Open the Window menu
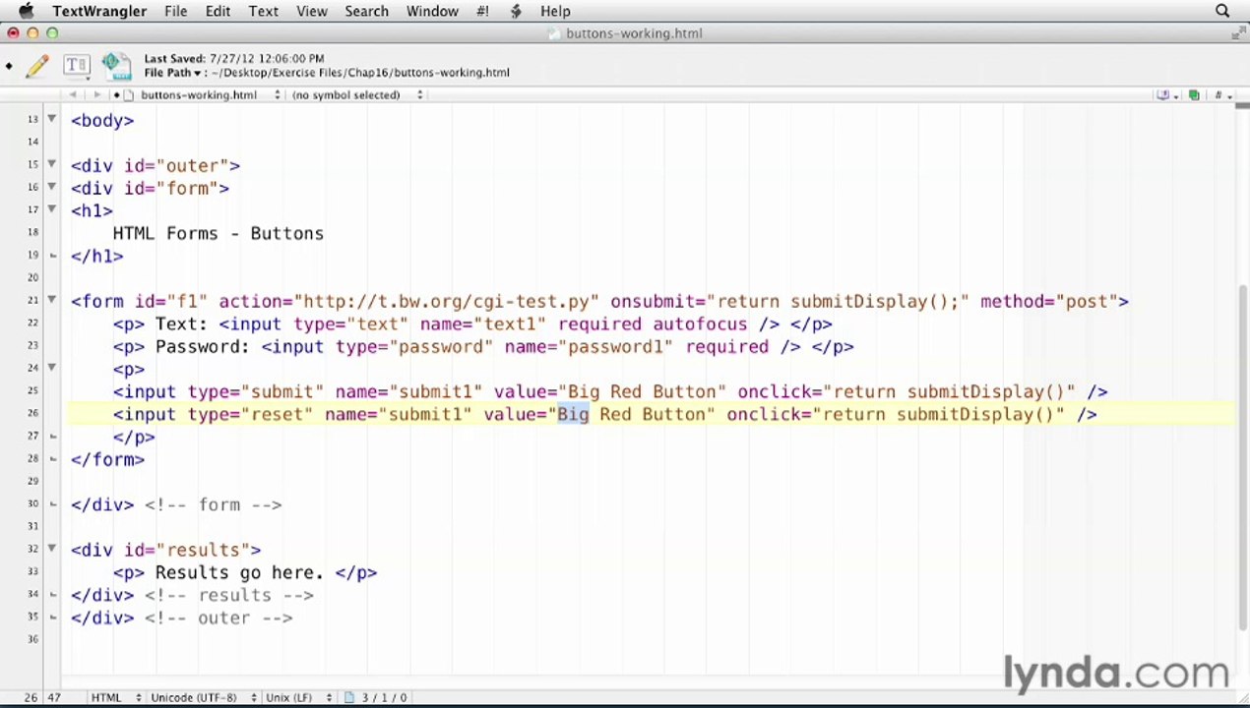The width and height of the screenshot is (1250, 708). [x=432, y=11]
